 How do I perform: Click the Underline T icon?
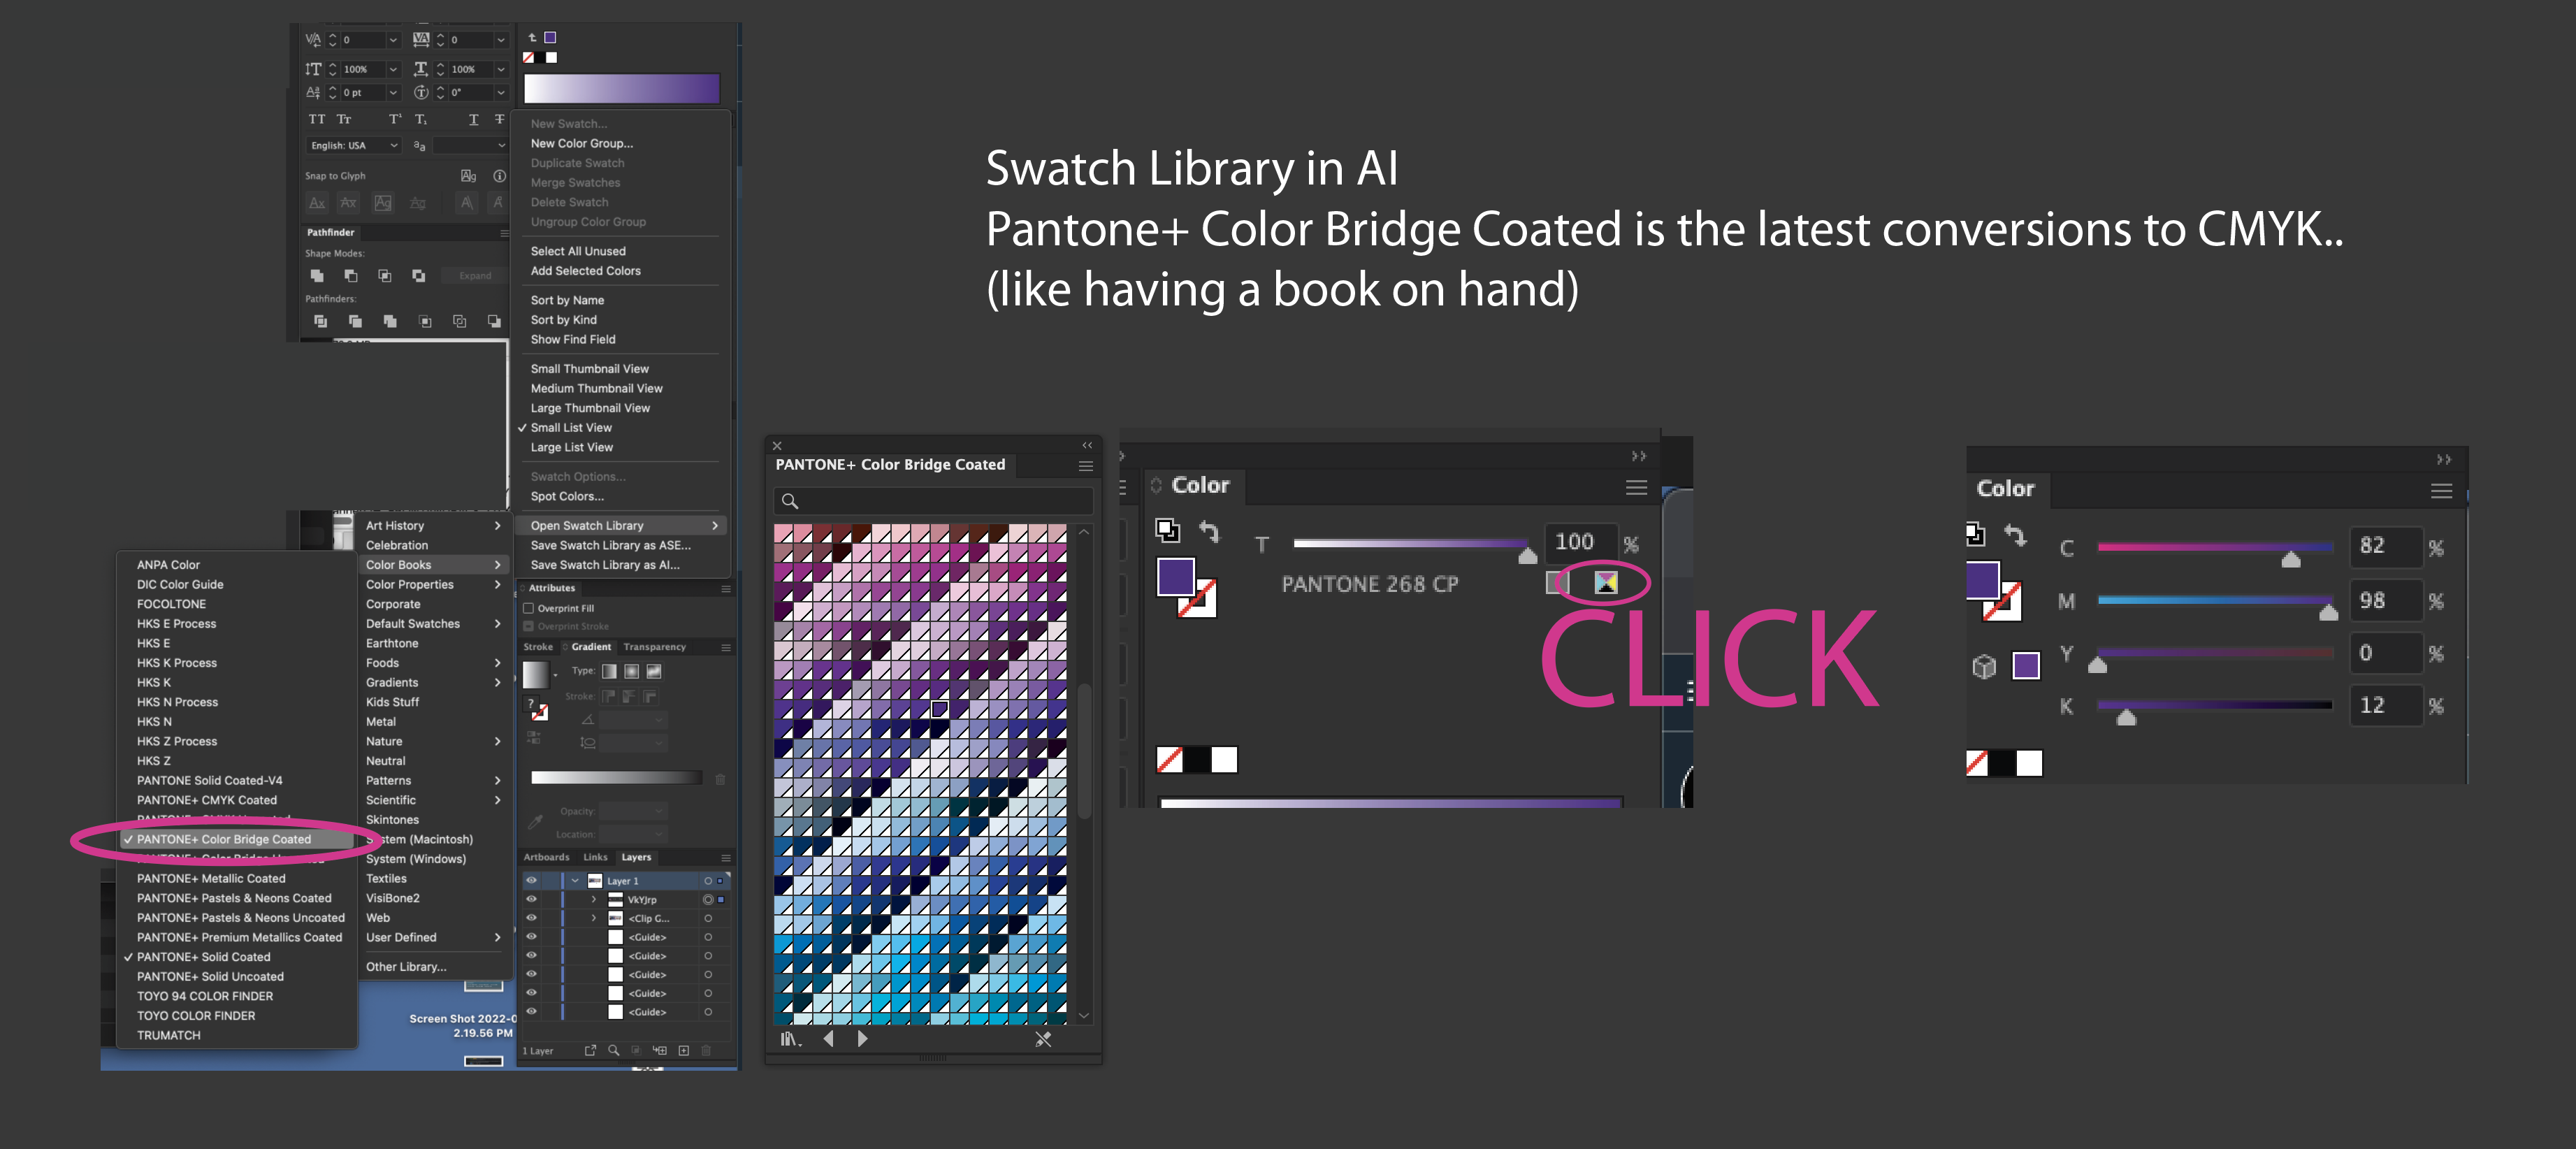point(473,119)
